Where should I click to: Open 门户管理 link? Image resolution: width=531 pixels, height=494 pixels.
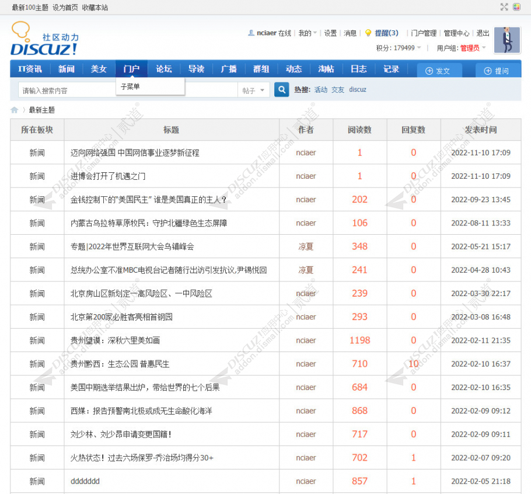click(x=423, y=33)
